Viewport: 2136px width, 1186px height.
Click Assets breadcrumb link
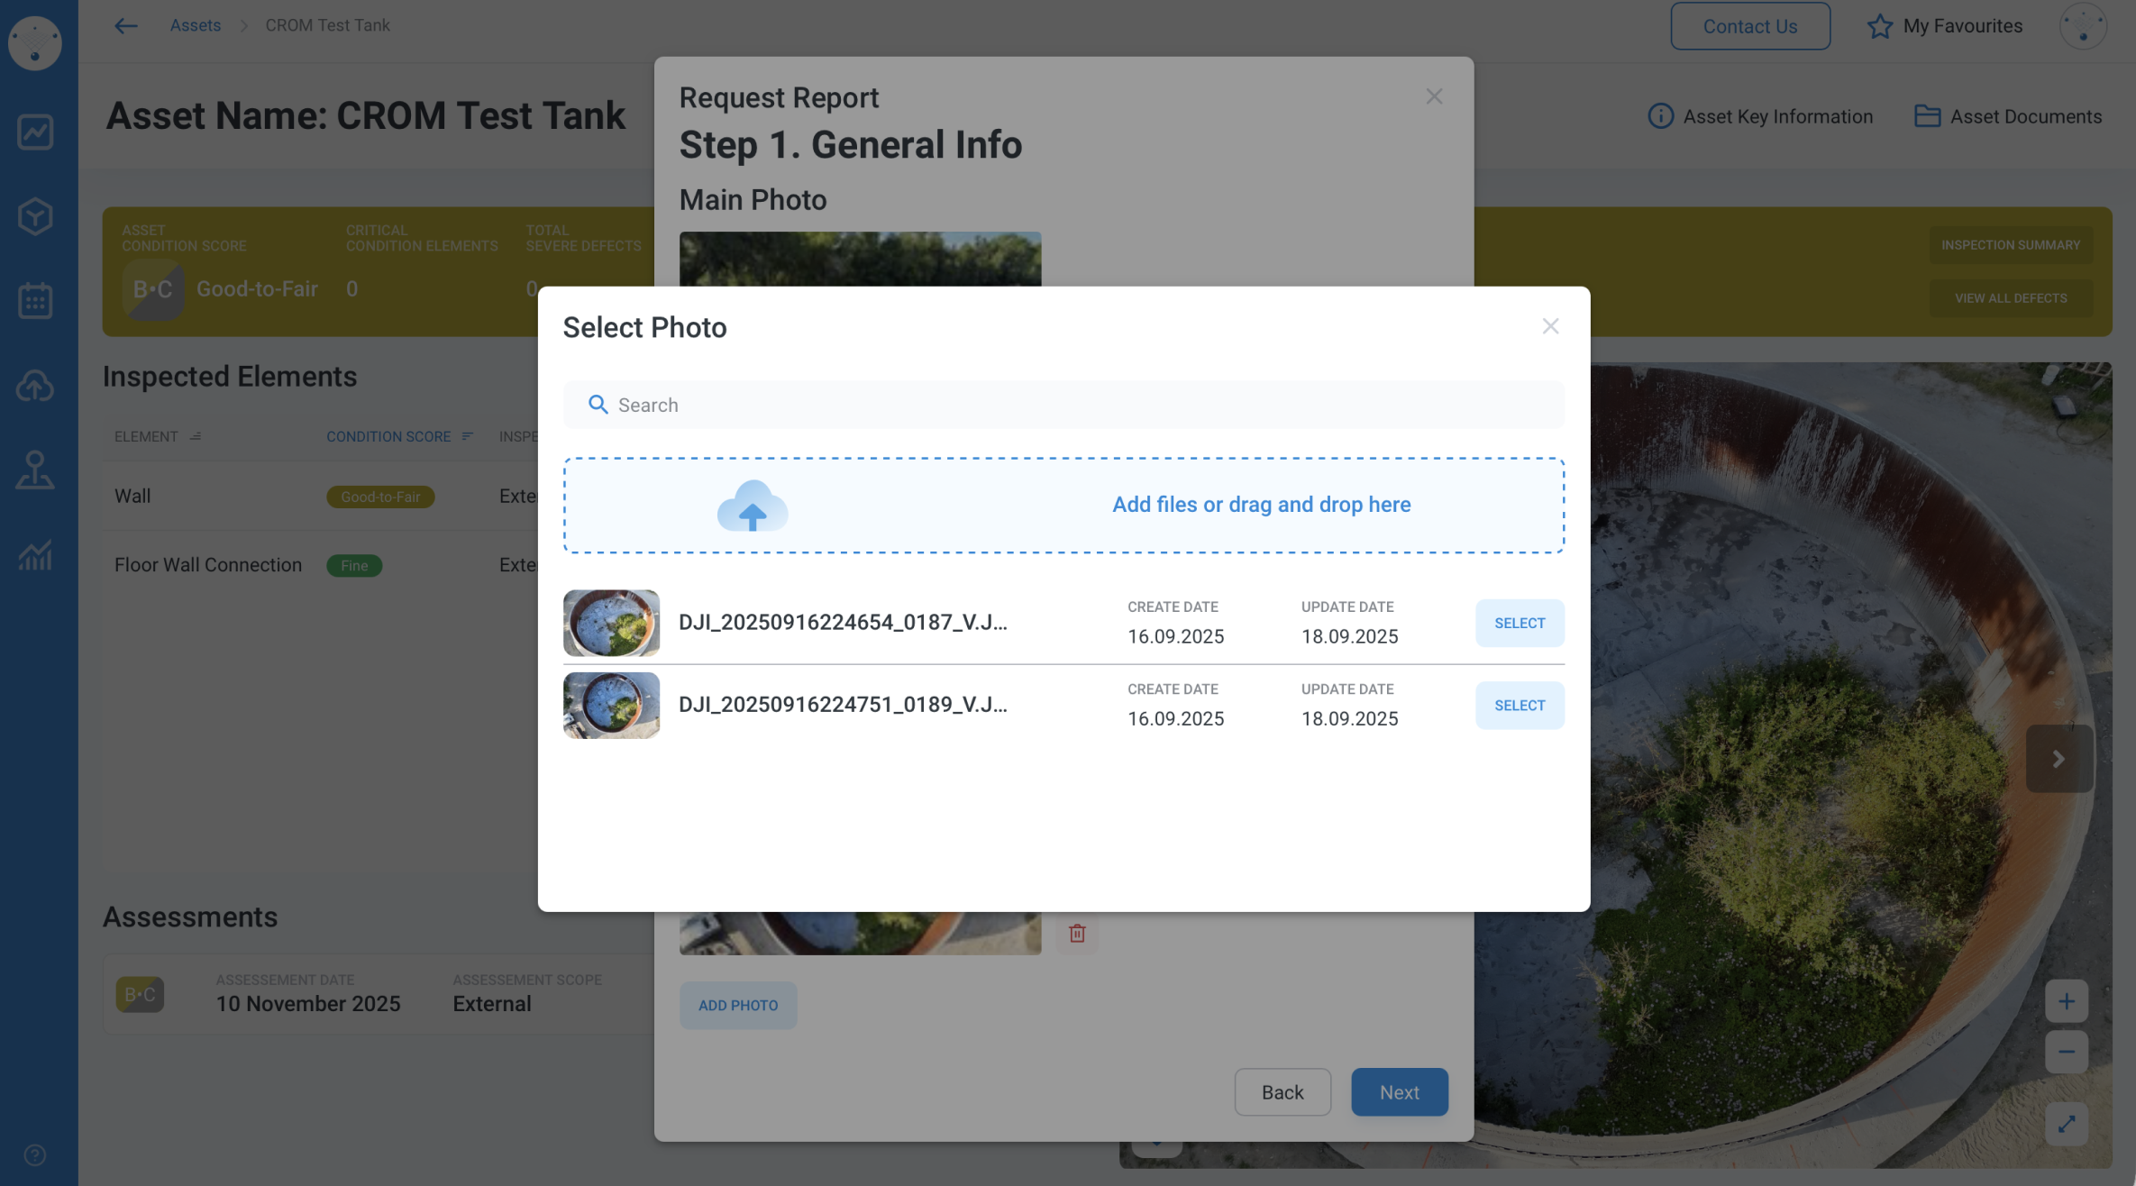(x=196, y=25)
